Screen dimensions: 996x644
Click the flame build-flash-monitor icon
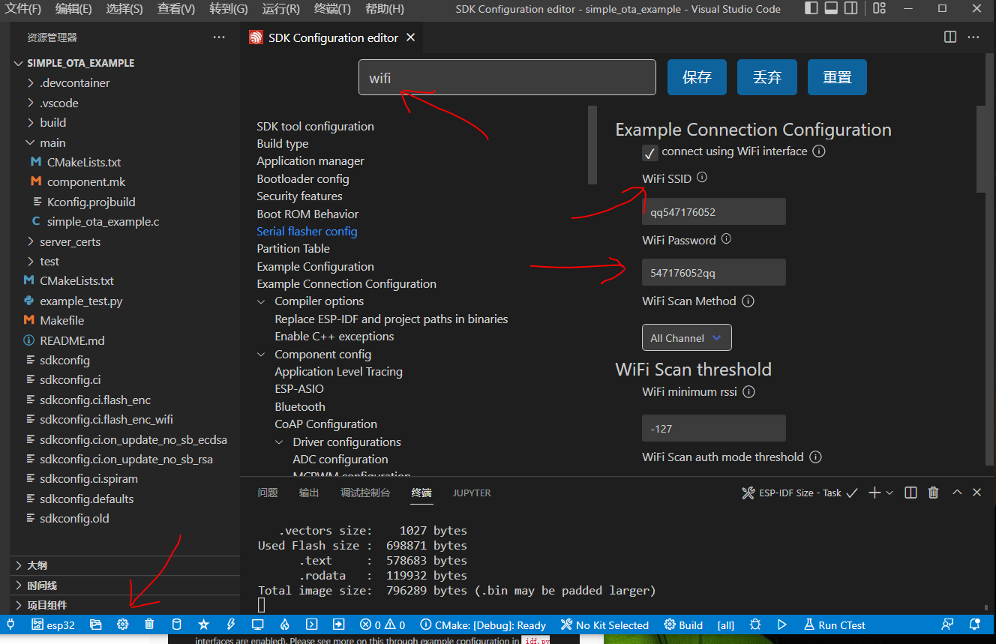point(285,625)
